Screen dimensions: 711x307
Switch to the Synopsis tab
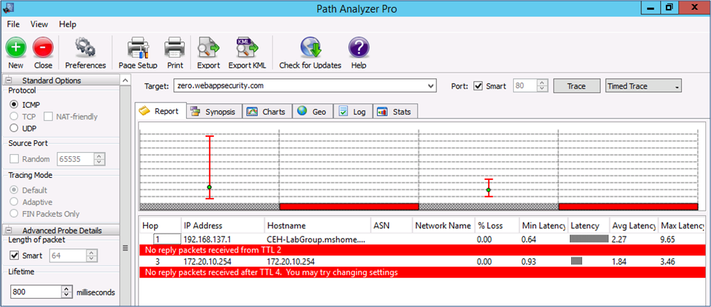coord(214,112)
